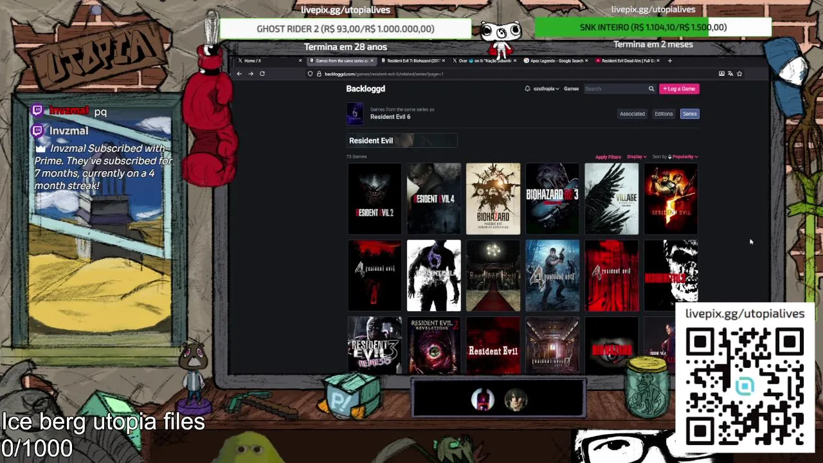Viewport: 823px width, 463px height.
Task: Select the Series view button
Action: click(x=690, y=114)
